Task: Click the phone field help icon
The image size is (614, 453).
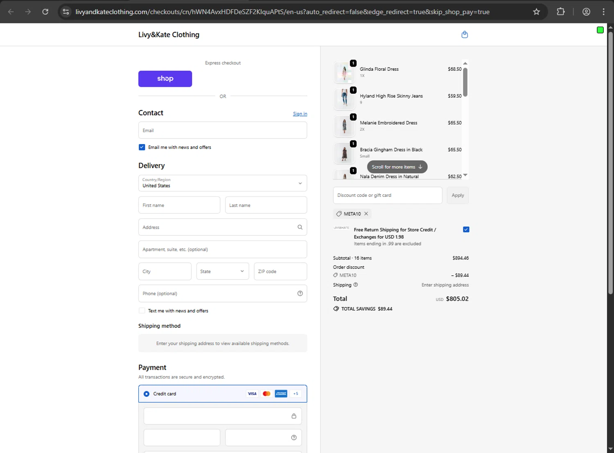Action: (x=300, y=293)
